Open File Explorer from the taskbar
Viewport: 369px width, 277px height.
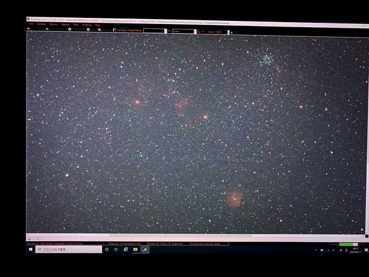(x=135, y=249)
